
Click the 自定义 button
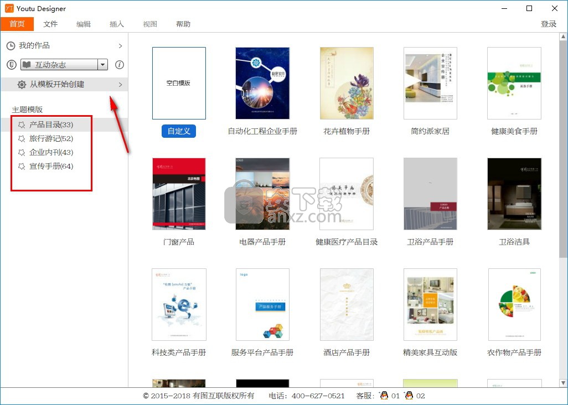179,131
